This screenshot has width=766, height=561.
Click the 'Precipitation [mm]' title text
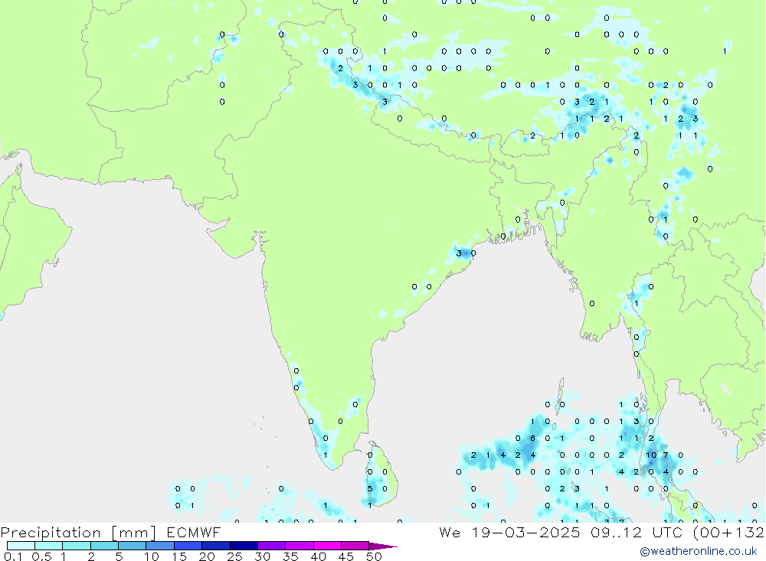[78, 533]
